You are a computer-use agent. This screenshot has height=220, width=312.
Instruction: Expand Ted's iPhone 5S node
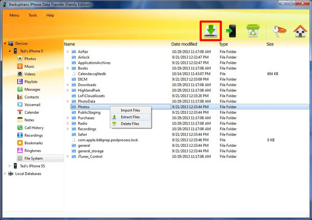(9, 166)
